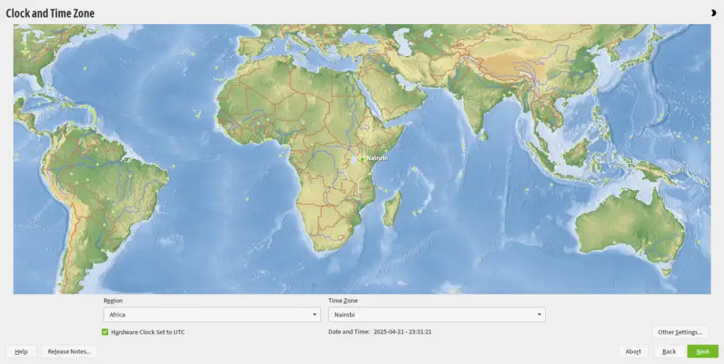Open Other Settings for the clock

pos(679,331)
